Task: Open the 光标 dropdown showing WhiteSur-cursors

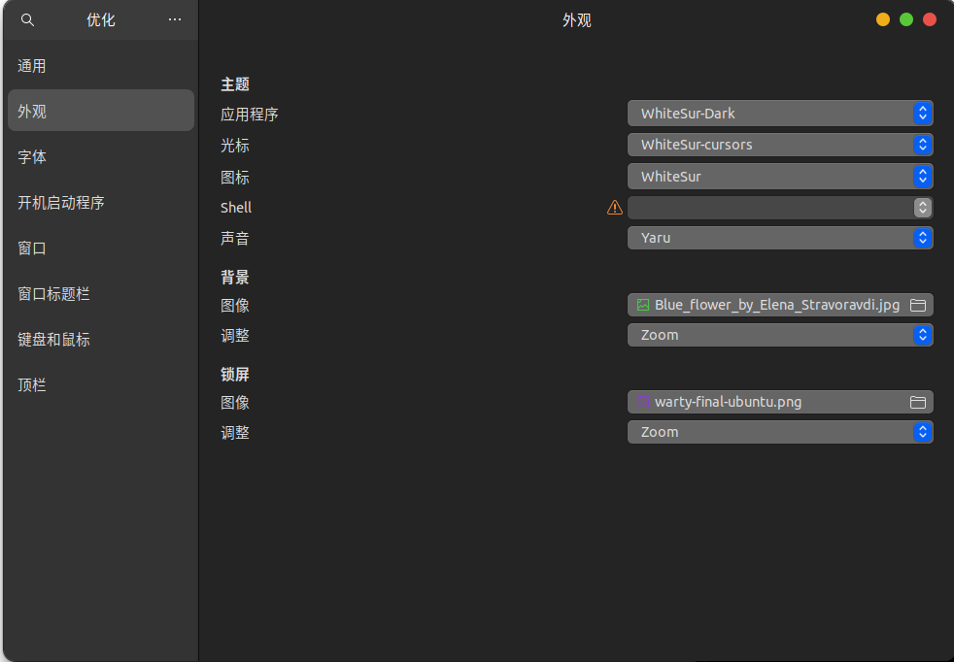Action: click(780, 145)
